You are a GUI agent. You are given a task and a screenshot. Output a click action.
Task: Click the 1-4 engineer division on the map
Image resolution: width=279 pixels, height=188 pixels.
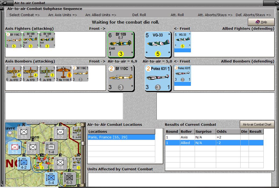coord(51,148)
